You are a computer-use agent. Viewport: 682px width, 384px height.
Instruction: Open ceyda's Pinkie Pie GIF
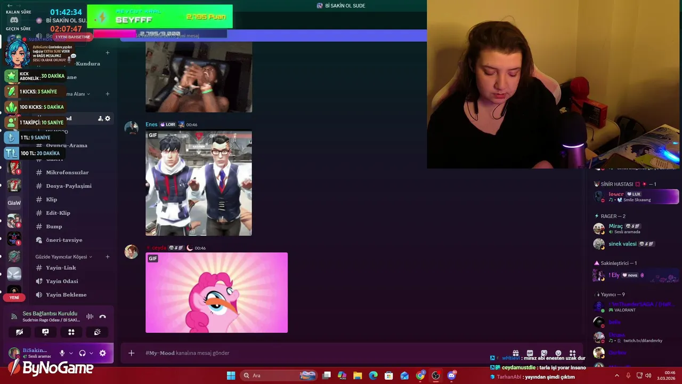point(216,293)
